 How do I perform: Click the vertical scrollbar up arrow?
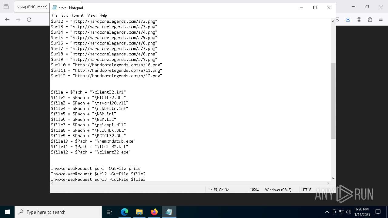tap(333, 21)
